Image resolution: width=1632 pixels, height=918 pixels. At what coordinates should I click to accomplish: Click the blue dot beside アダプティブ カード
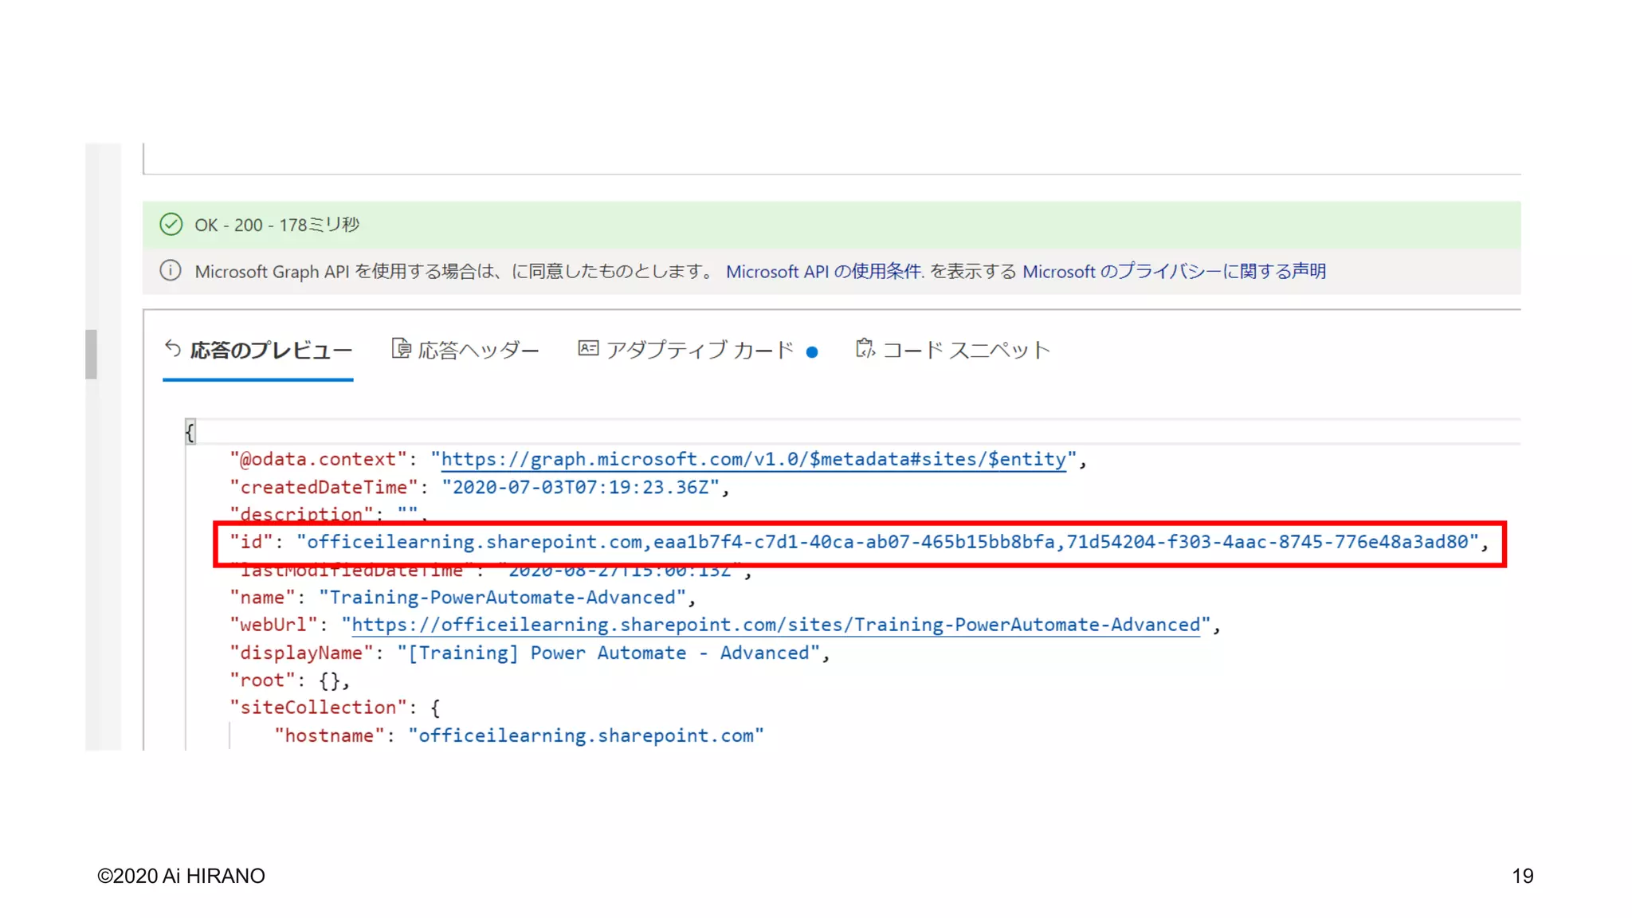(x=812, y=352)
